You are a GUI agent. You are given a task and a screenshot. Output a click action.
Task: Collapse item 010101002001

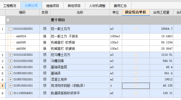pyautogui.click(x=10, y=29)
